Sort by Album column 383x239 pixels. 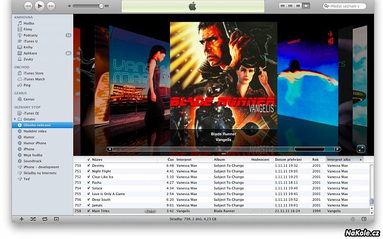[x=231, y=160]
